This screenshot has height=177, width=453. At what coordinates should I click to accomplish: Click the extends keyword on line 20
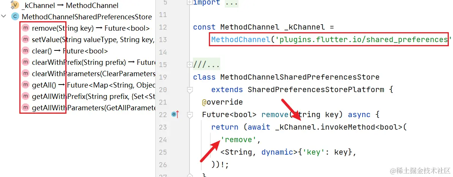[227, 90]
